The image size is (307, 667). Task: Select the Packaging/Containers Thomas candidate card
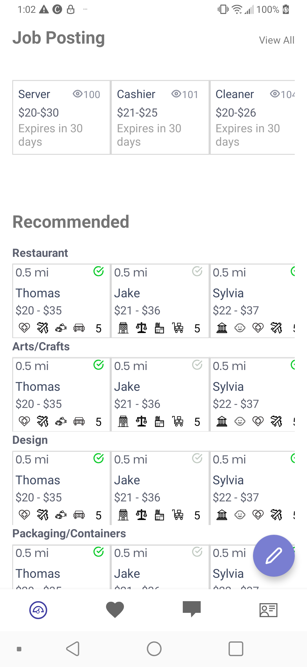coord(61,567)
